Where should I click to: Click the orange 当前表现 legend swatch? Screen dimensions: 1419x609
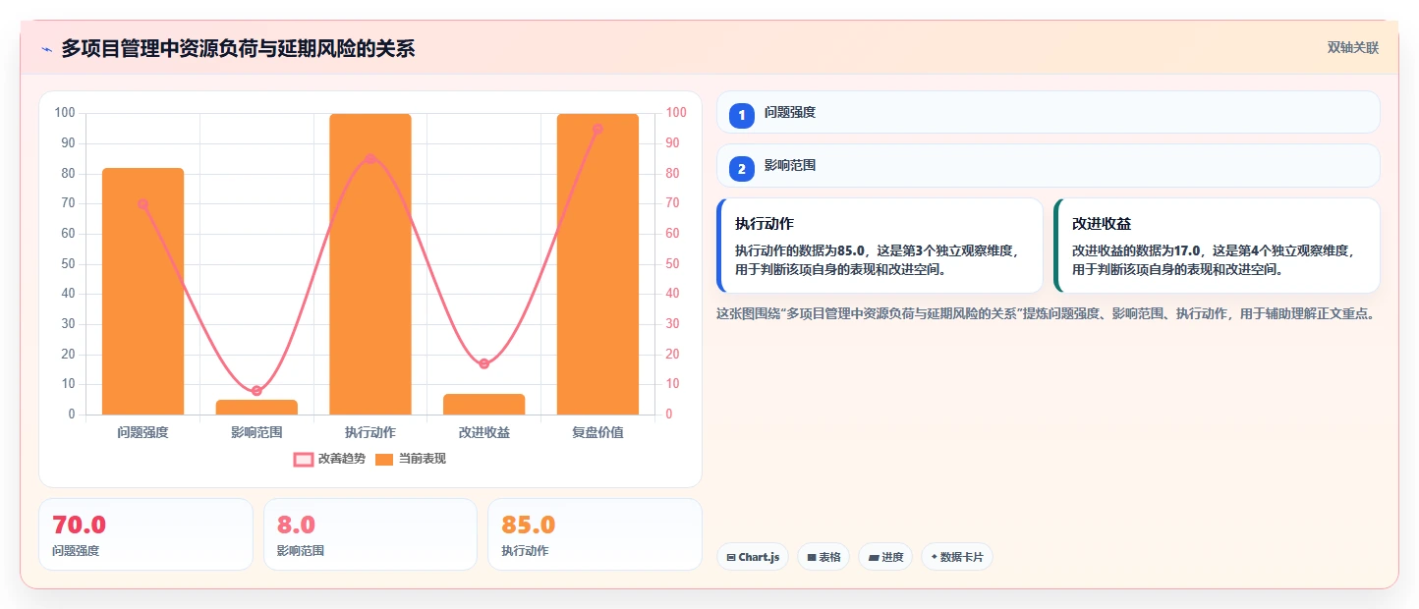click(384, 459)
